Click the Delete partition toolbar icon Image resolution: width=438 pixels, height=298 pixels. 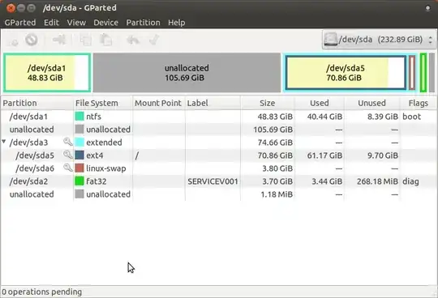pyautogui.click(x=32, y=40)
